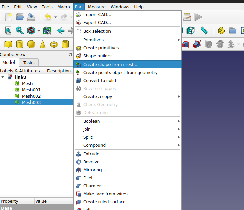Image resolution: width=244 pixels, height=210 pixels.
Task: Collapse the link2 tree node
Action: [x=3, y=77]
